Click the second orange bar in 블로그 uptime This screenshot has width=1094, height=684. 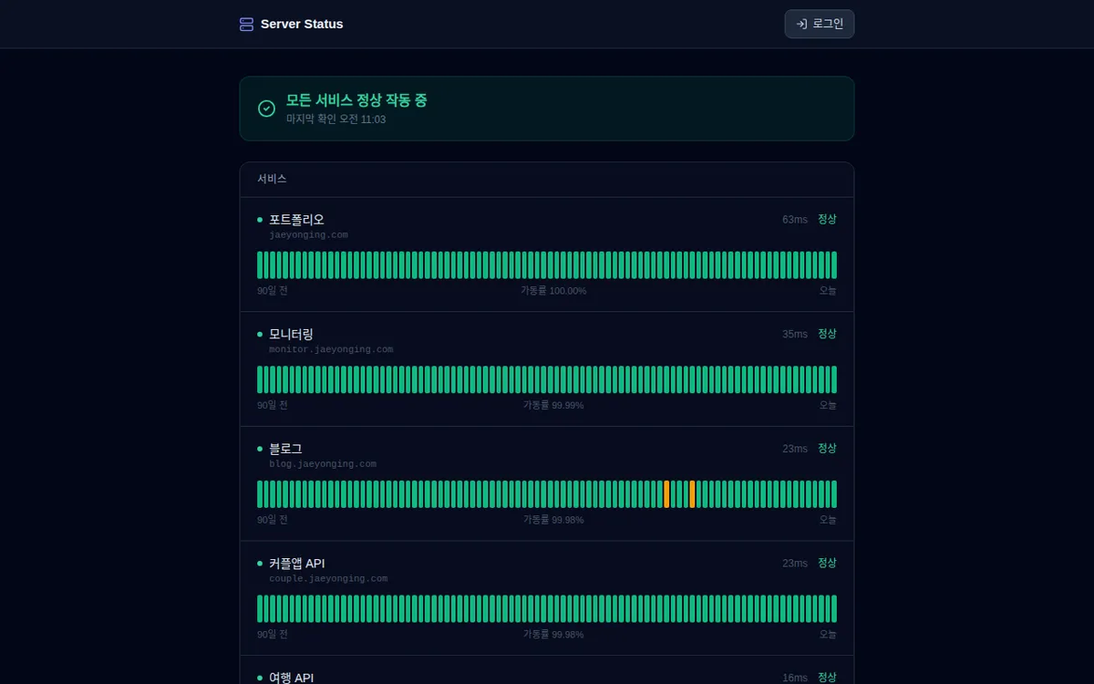coord(692,494)
